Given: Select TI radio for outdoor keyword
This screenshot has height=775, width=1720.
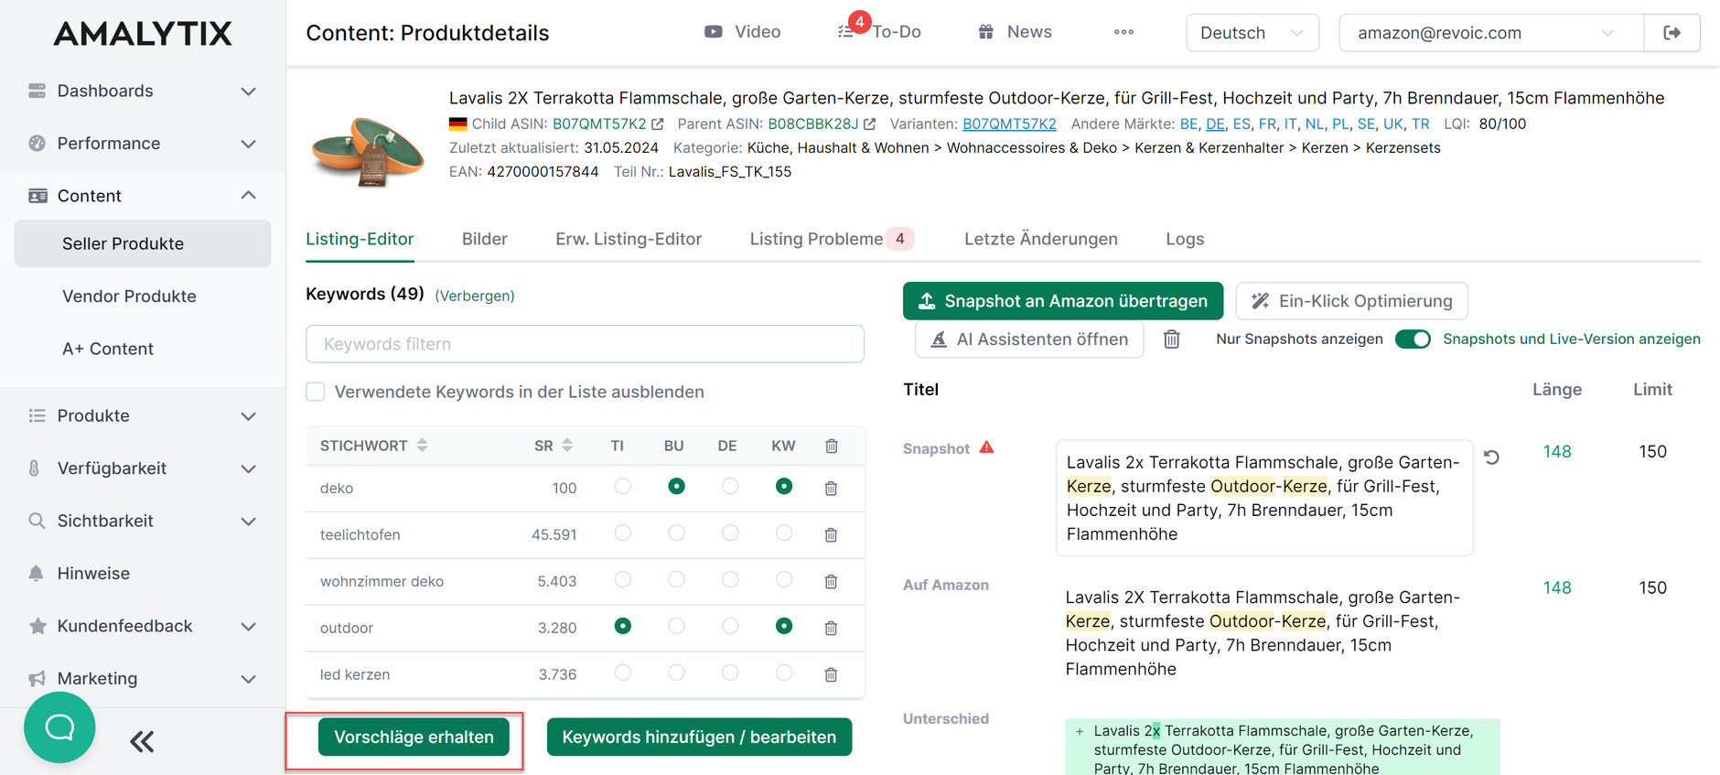Looking at the screenshot, I should [x=623, y=626].
